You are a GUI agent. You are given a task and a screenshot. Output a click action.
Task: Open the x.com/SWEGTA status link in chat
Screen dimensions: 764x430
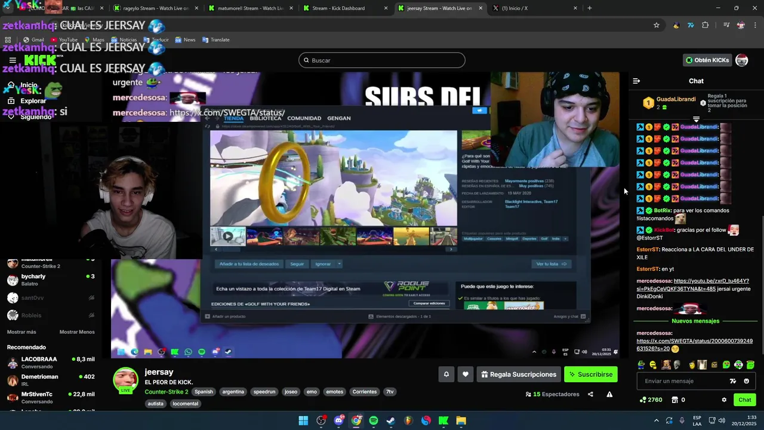[694, 345]
